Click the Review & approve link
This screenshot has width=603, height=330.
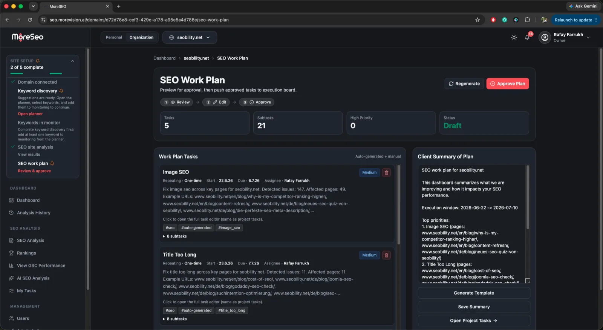click(x=34, y=171)
